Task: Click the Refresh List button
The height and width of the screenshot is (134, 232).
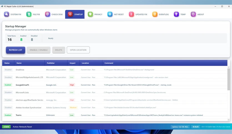Action: [x=16, y=50]
